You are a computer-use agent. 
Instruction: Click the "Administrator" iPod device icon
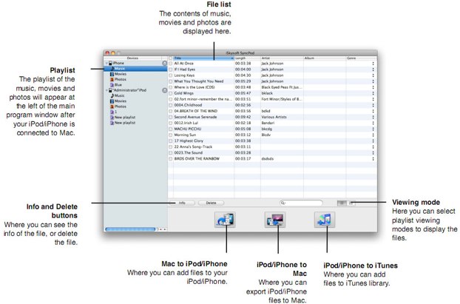pos(110,90)
